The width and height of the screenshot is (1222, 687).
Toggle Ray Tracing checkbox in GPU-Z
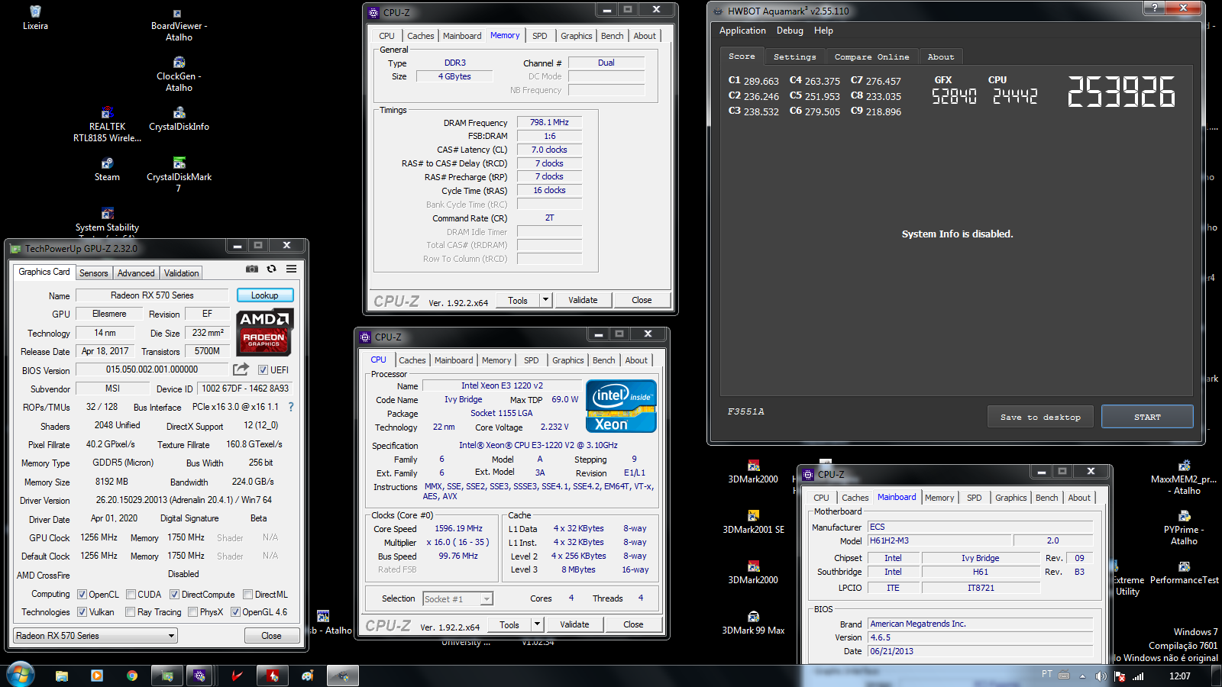[130, 612]
